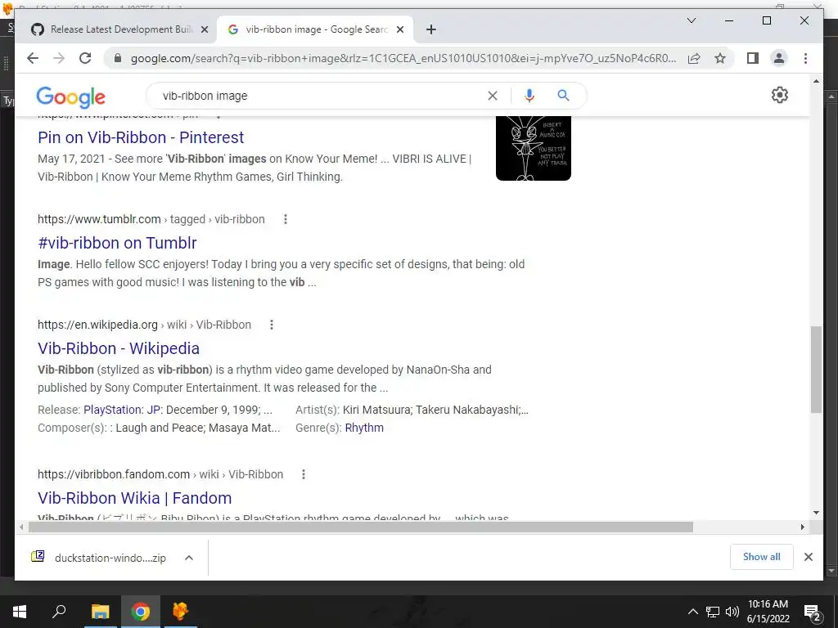Image resolution: width=838 pixels, height=628 pixels.
Task: Open the #vib-ribbon on Tumblr result
Action: 117,242
